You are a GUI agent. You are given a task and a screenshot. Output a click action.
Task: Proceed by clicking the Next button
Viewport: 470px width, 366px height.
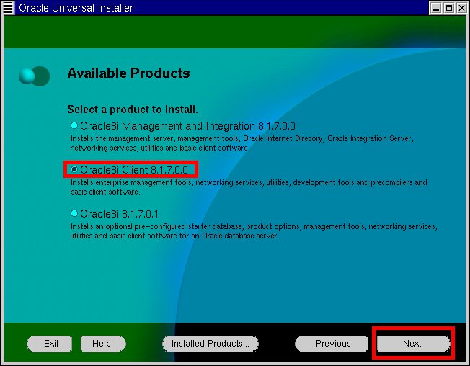[412, 344]
